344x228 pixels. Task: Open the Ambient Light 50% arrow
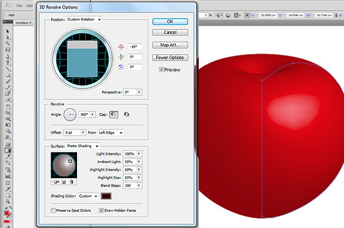(139, 162)
